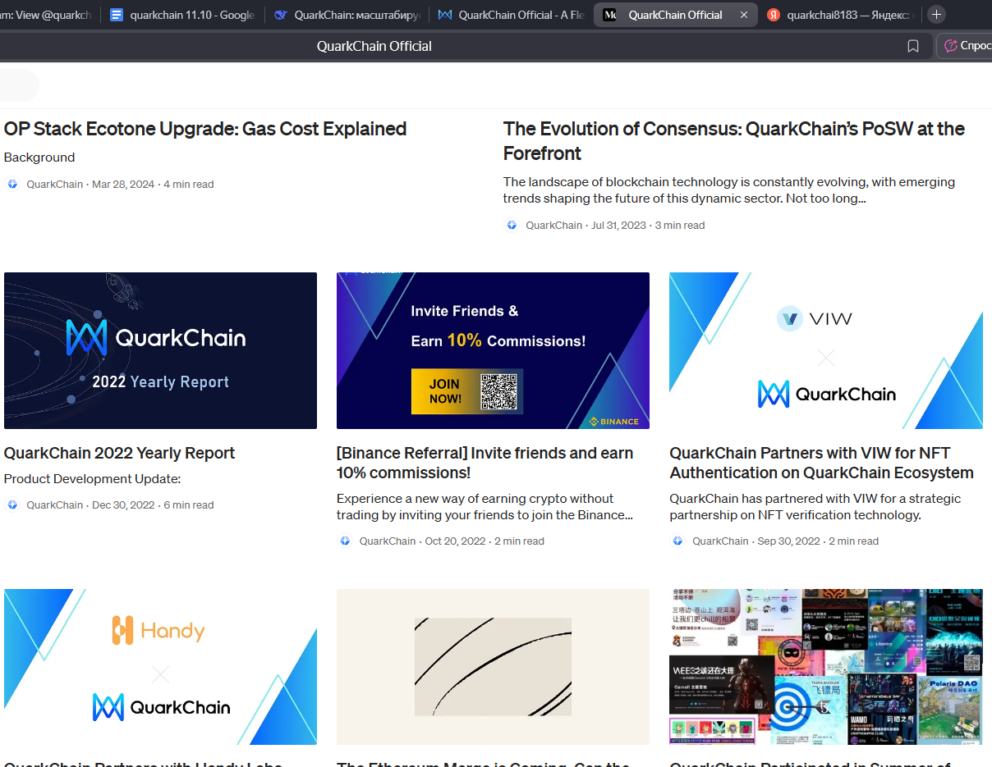Click author avatar on Binance Referral article
Image resolution: width=992 pixels, height=767 pixels.
click(x=345, y=541)
